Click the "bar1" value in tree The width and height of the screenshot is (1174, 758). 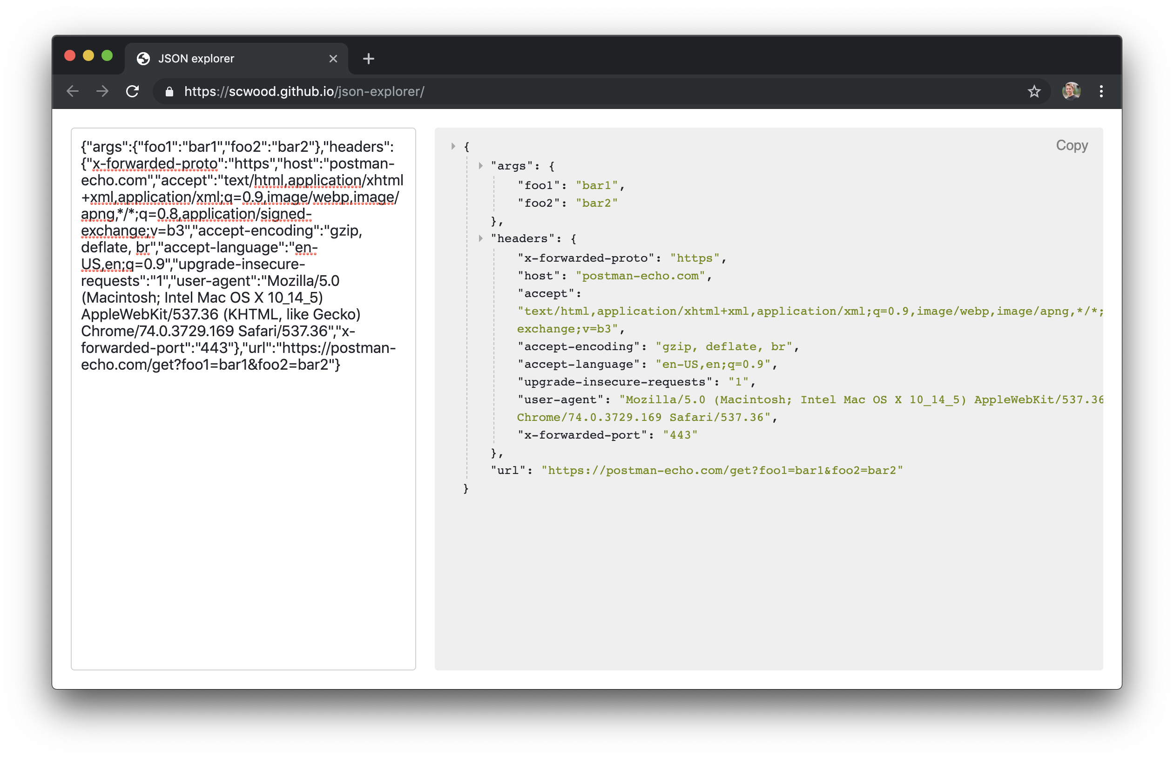coord(596,186)
